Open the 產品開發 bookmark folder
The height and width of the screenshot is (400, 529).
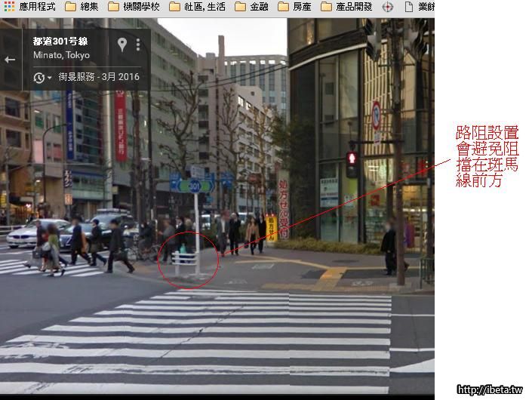(347, 7)
